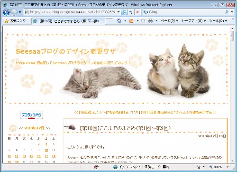237x172 pixels.
Task: Click the browser Back arrow button
Action: [6, 12]
